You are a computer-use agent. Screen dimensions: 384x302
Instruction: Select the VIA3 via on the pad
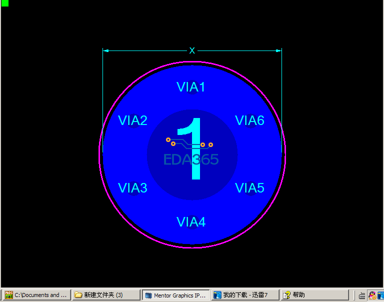(x=133, y=188)
